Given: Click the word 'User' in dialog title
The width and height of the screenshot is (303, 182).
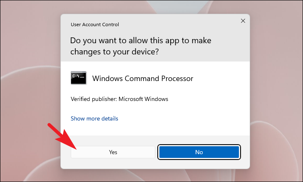Looking at the screenshot, I should [x=75, y=25].
